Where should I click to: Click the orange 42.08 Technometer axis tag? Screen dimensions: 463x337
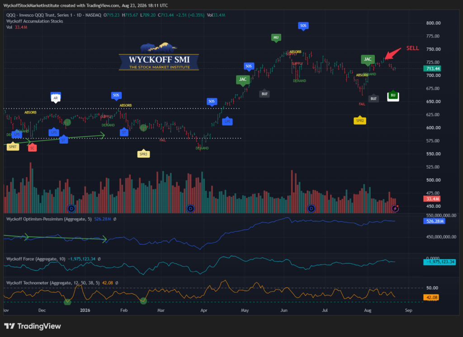pyautogui.click(x=431, y=297)
